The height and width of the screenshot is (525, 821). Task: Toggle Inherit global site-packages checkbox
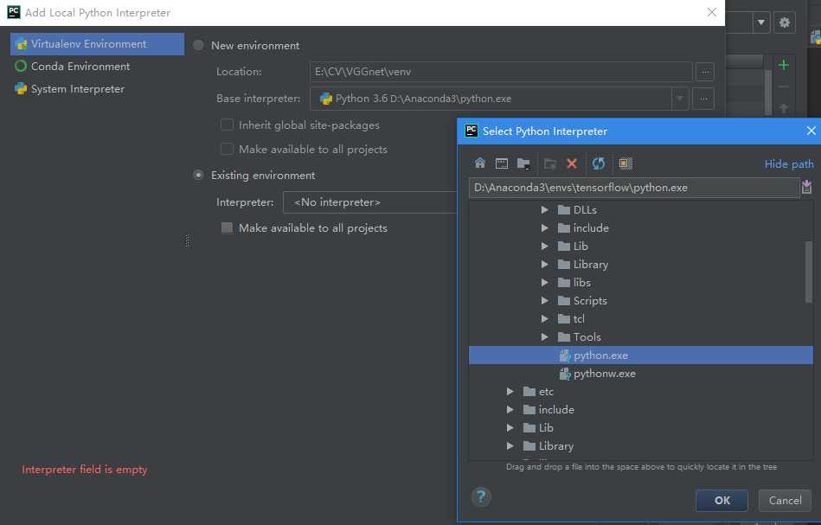227,125
